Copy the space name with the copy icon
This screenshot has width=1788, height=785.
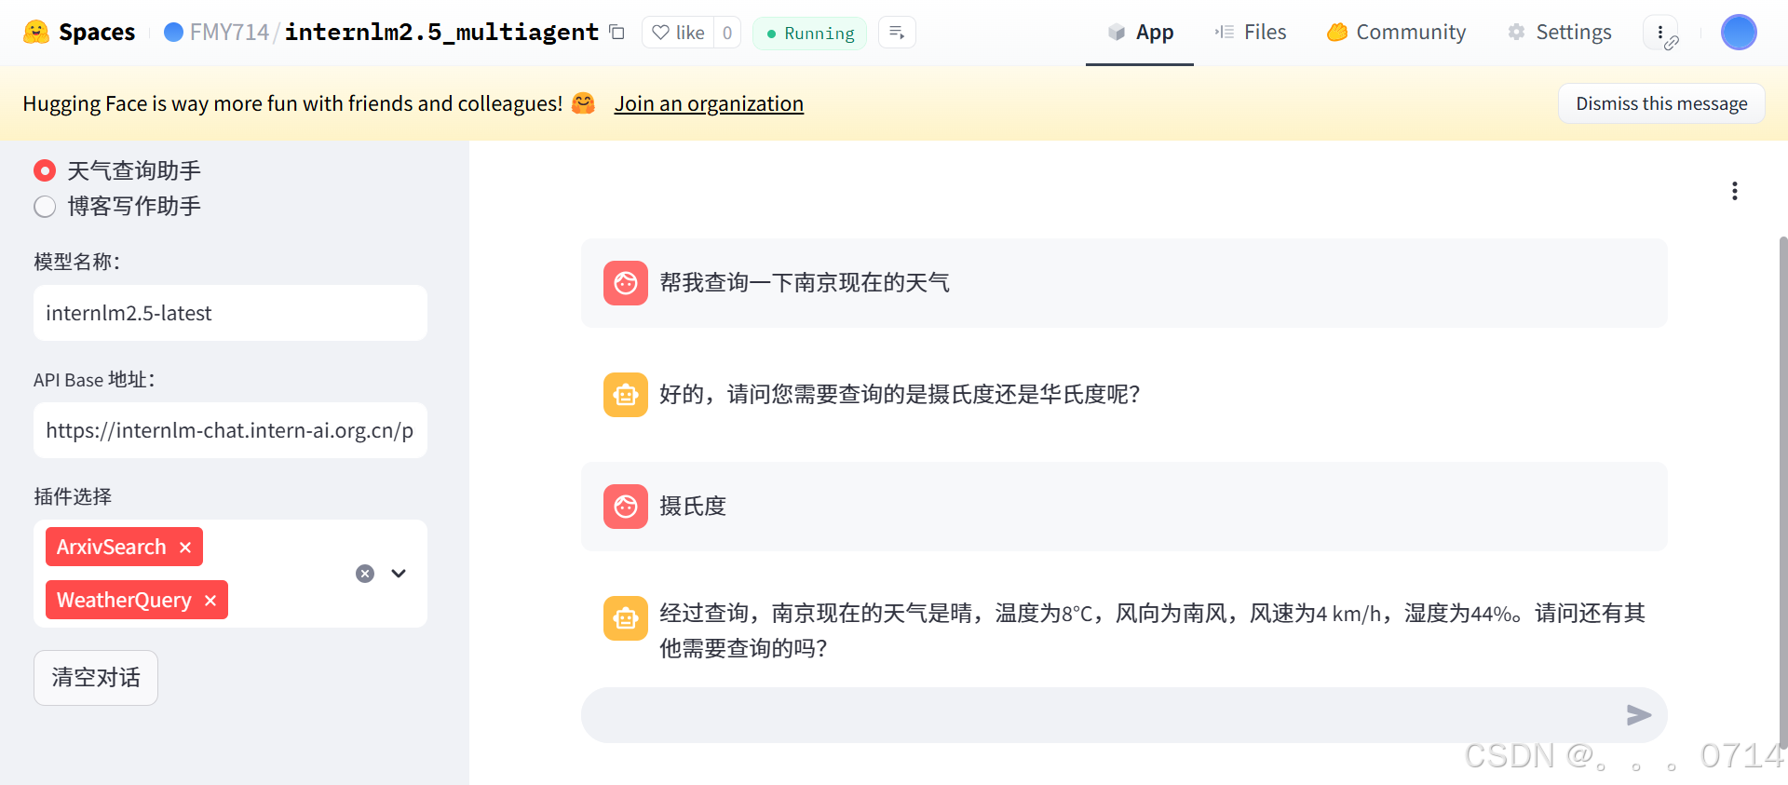point(616,33)
